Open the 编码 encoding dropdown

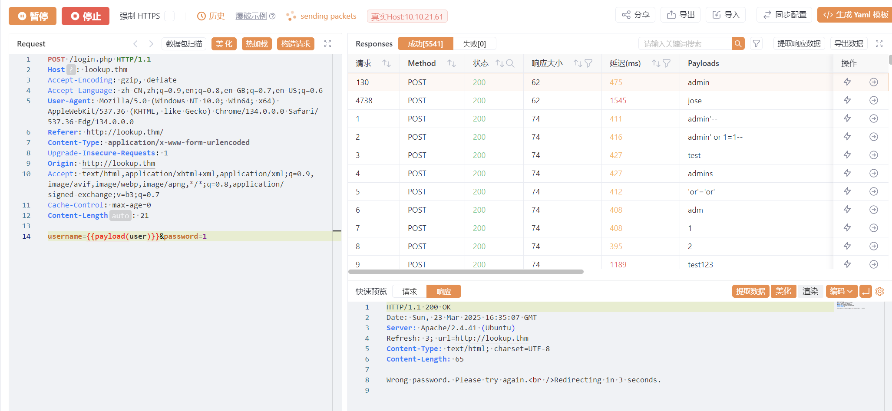tap(842, 291)
